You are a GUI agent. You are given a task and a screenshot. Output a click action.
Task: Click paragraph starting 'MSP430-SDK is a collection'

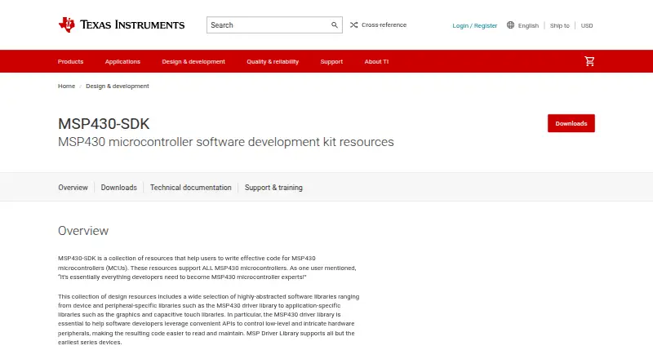coord(207,268)
